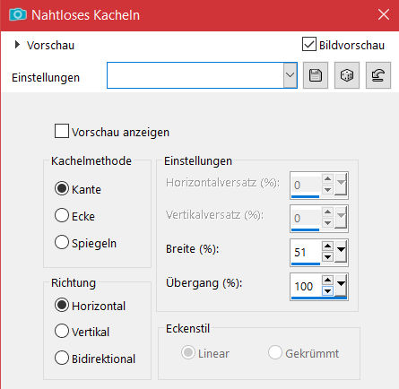Open the Einstellungen presets dropdown arrow
This screenshot has height=389, width=399.
pyautogui.click(x=290, y=75)
